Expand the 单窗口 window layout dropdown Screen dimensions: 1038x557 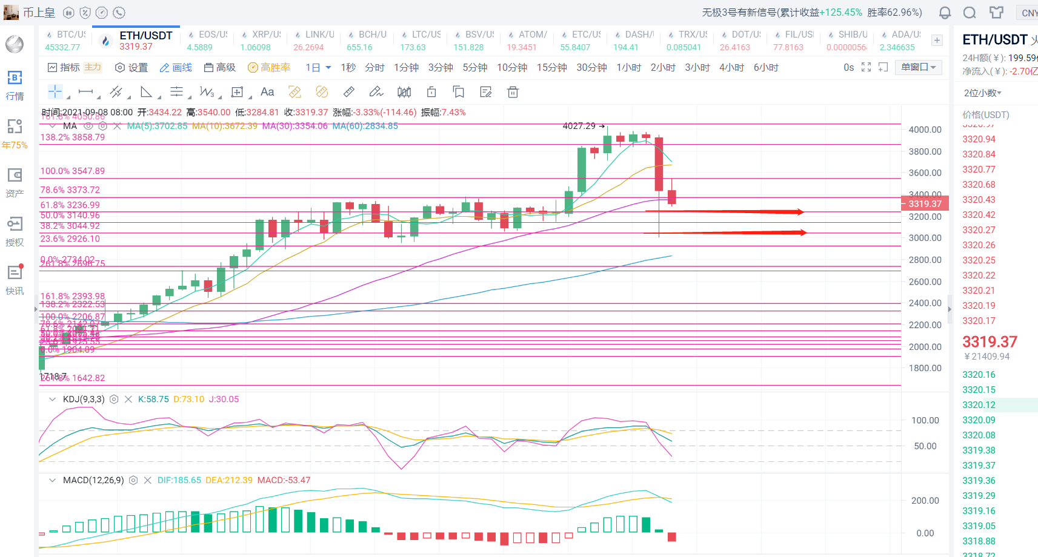pos(918,67)
